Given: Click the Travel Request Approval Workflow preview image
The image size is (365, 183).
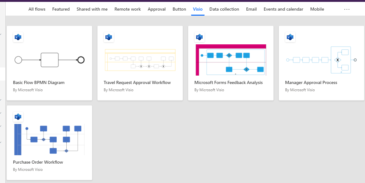Looking at the screenshot, I should click(140, 59).
